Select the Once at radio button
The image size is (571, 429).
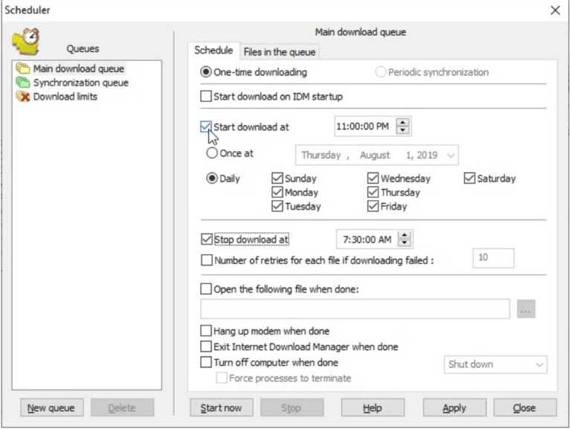tap(212, 153)
